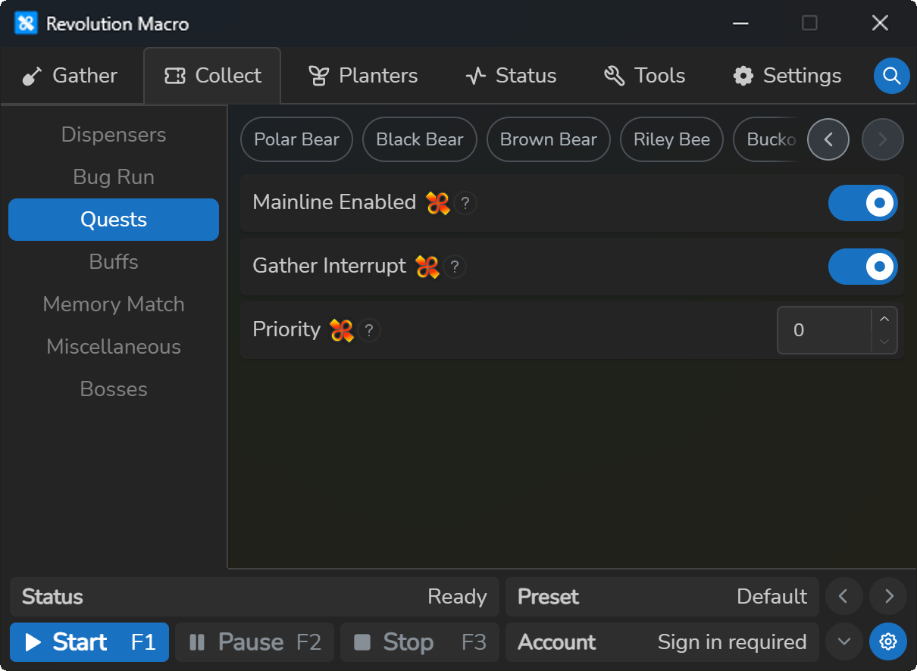Choose the Riley Bee quest chip
Viewport: 917px width, 671px height.
(671, 139)
